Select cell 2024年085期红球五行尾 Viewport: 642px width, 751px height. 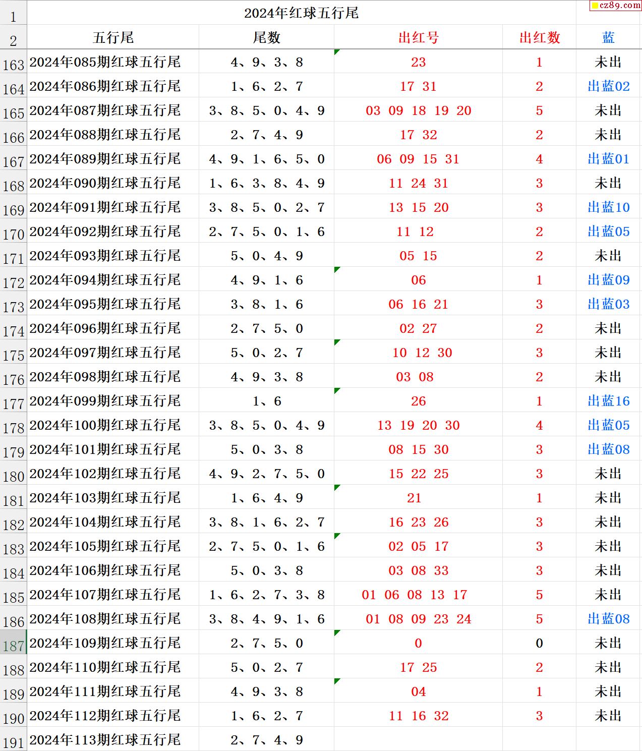pyautogui.click(x=113, y=62)
